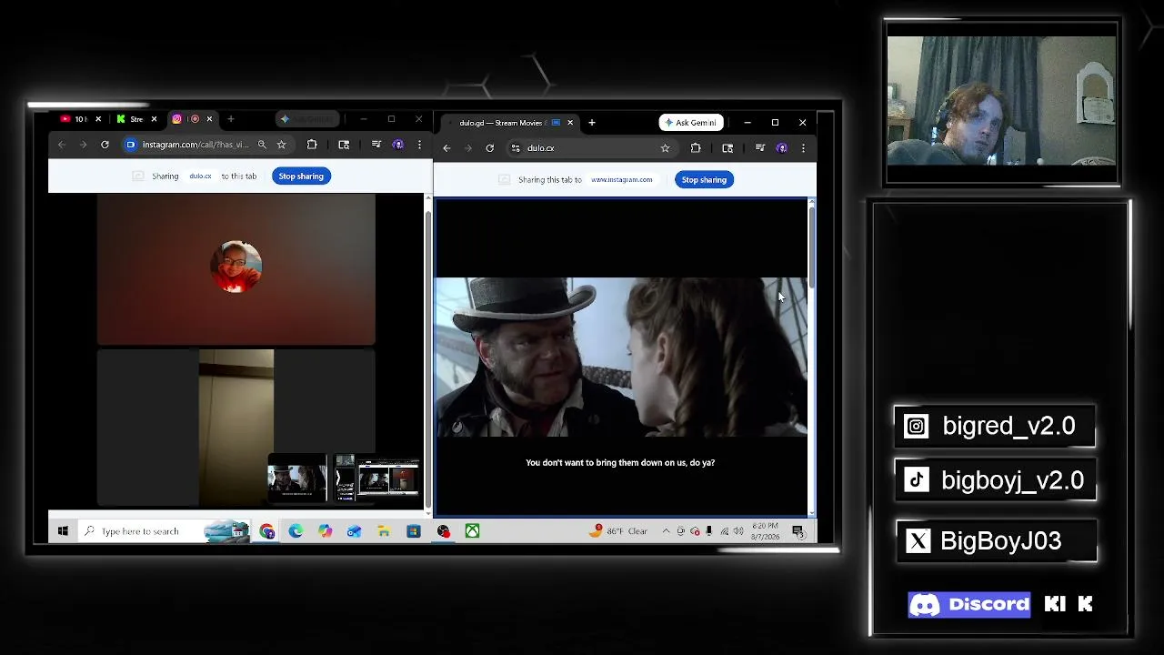Open Microsoft Edge from the taskbar
Screen dimensions: 1164x655
[296, 531]
